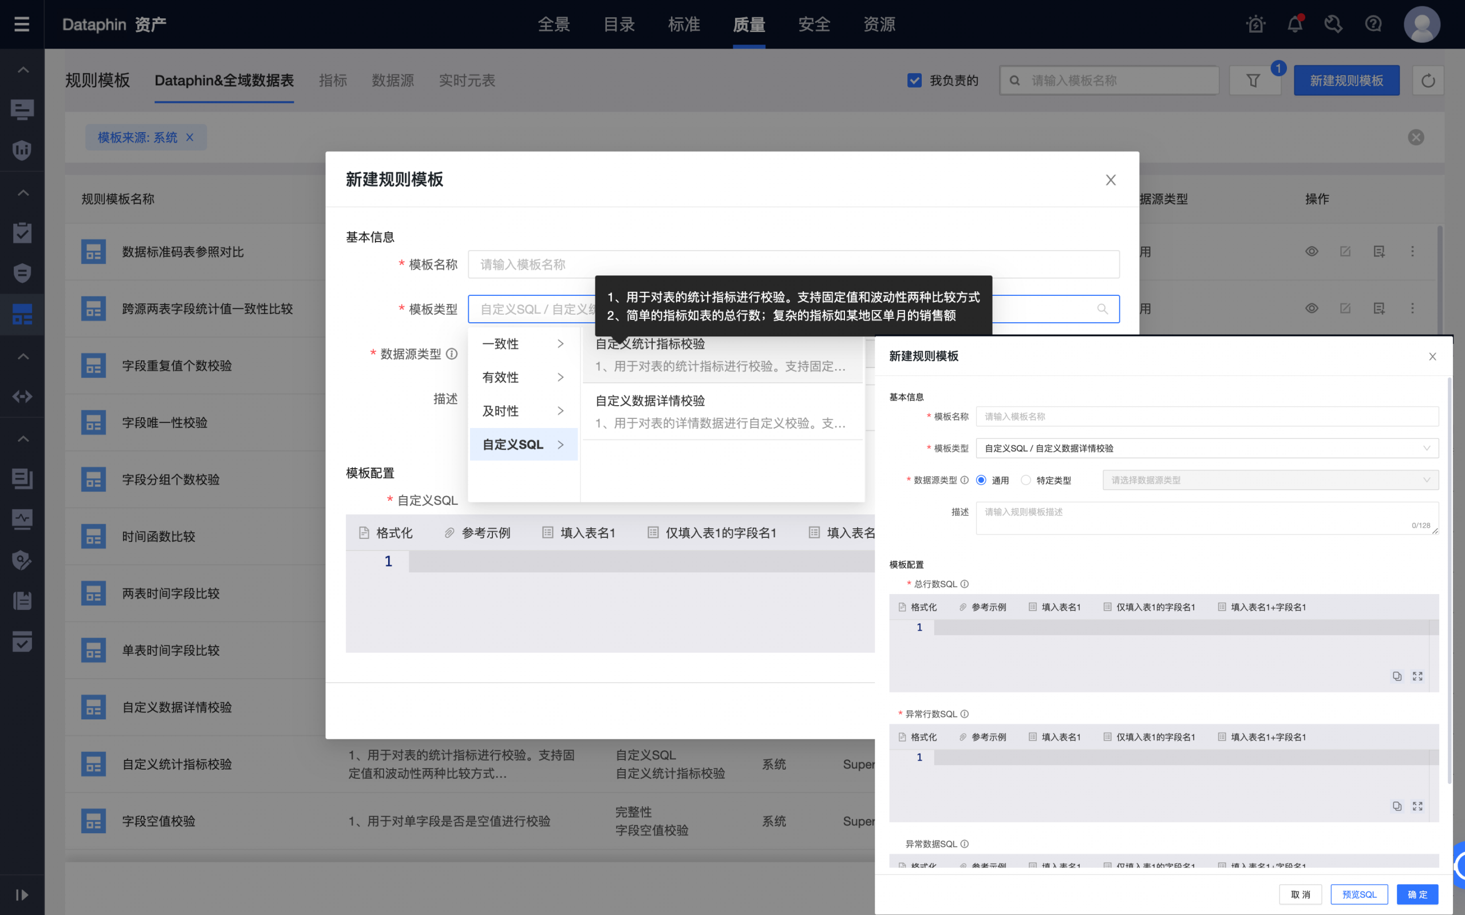Open the 请选择数据源类型 dropdown
1465x915 pixels.
1270,480
